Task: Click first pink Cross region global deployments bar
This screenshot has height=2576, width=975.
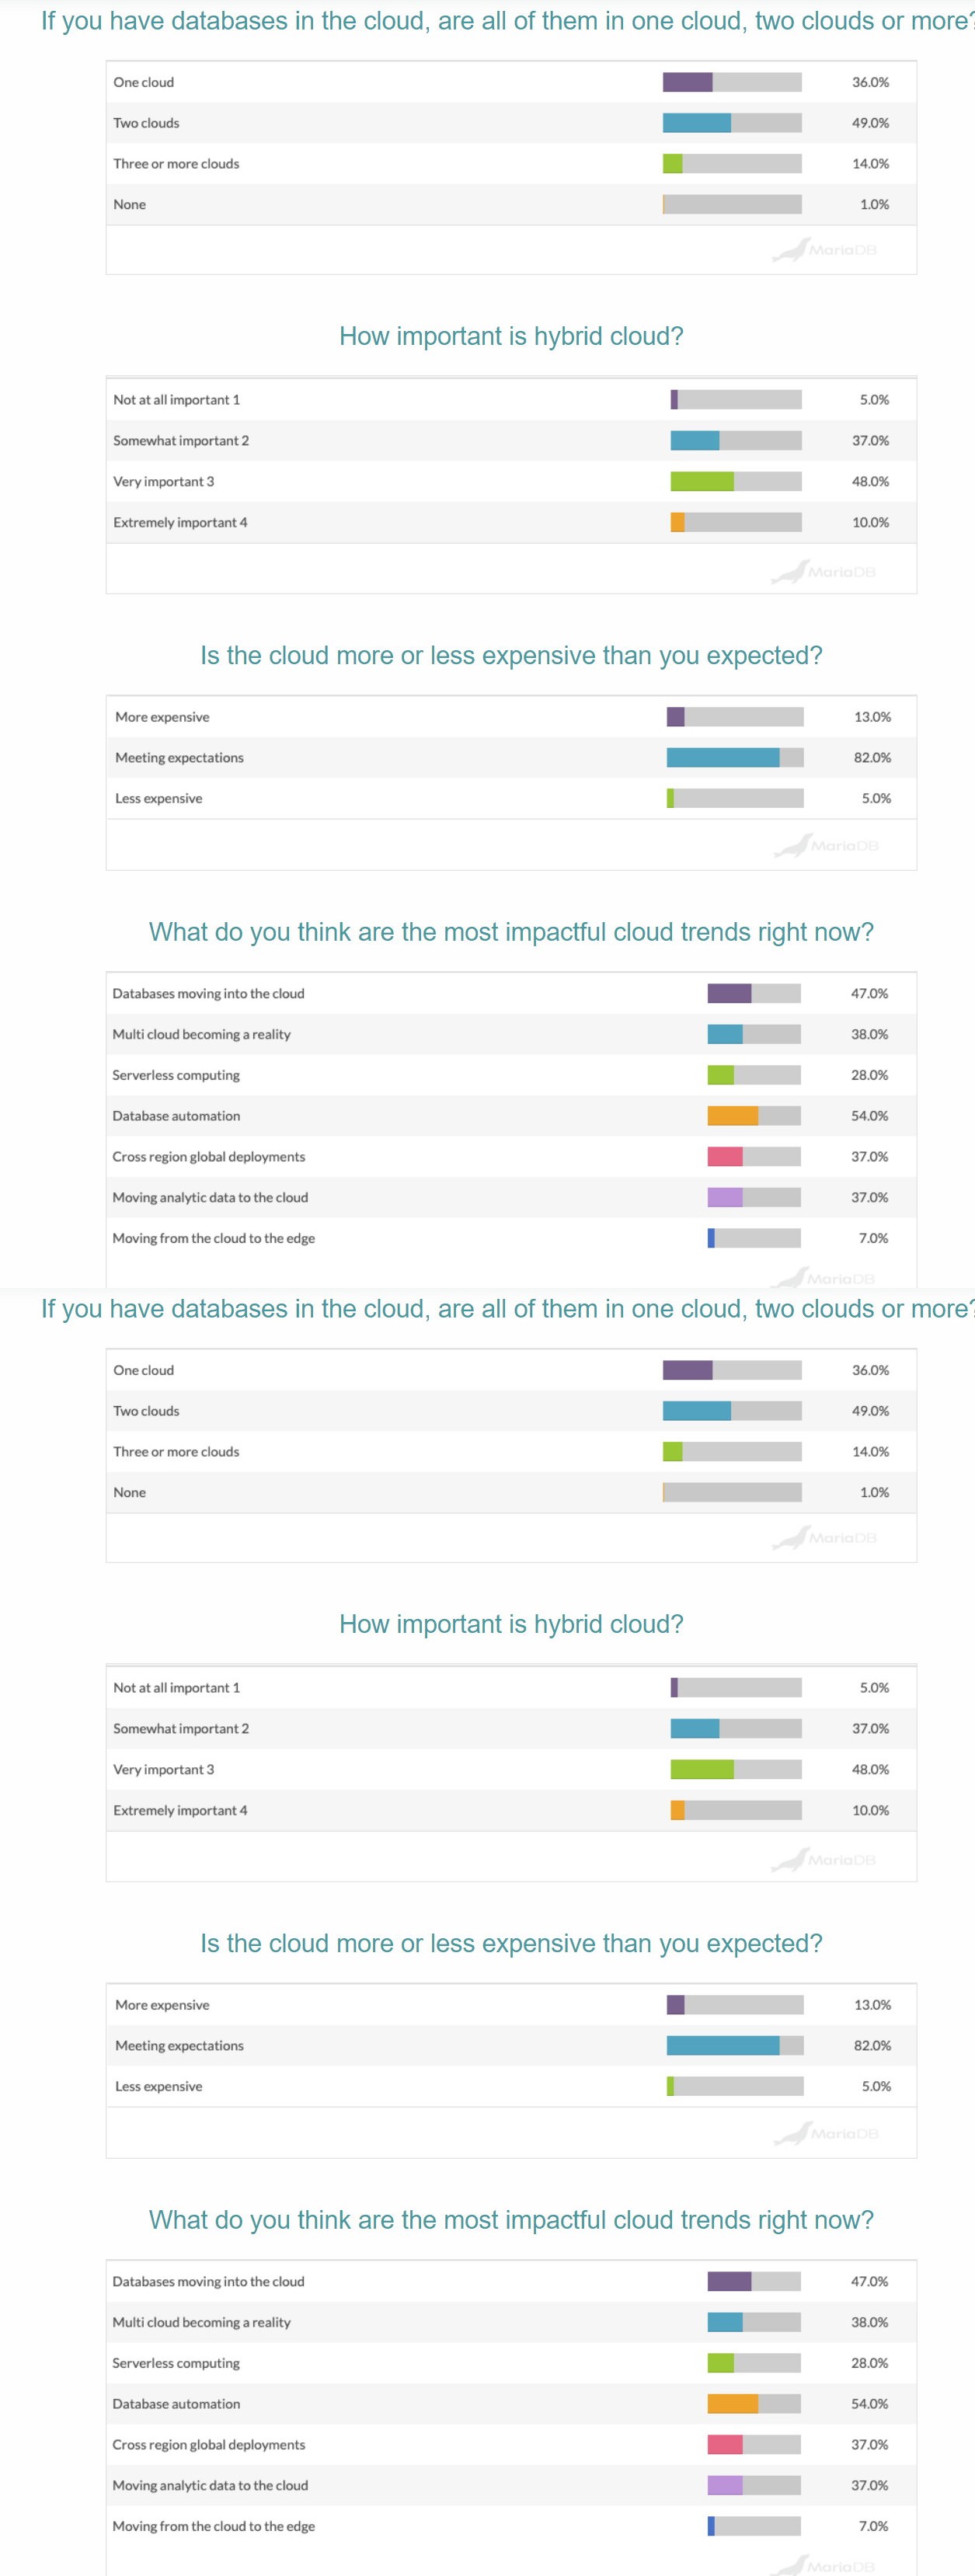Action: coord(725,1157)
